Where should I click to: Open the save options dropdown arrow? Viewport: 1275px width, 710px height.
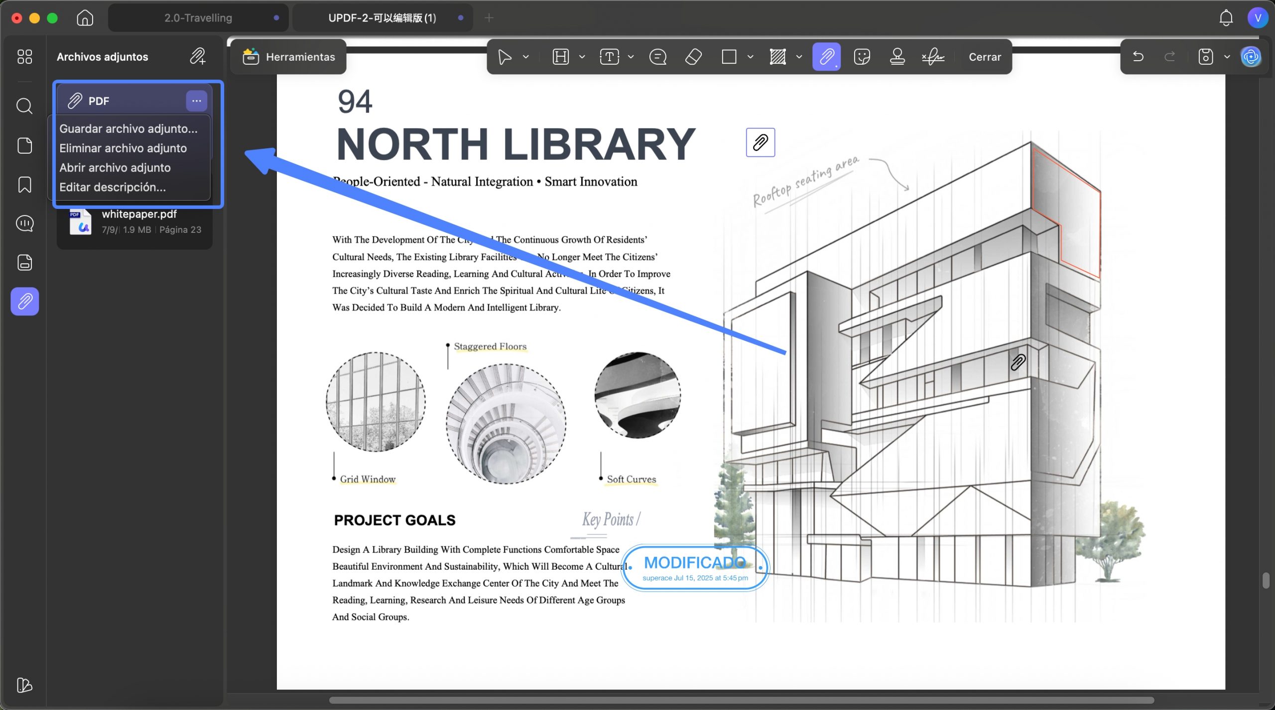pyautogui.click(x=1227, y=57)
